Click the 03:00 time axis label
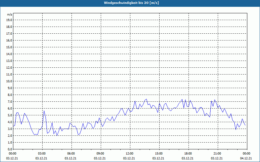This screenshot has height=162, width=260. (43, 154)
